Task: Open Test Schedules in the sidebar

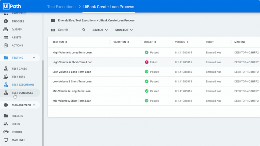Action: pyautogui.click(x=23, y=93)
